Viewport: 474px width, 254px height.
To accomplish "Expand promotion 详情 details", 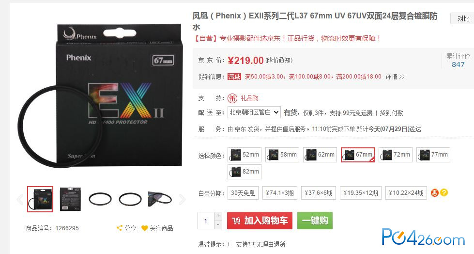I will (395, 77).
